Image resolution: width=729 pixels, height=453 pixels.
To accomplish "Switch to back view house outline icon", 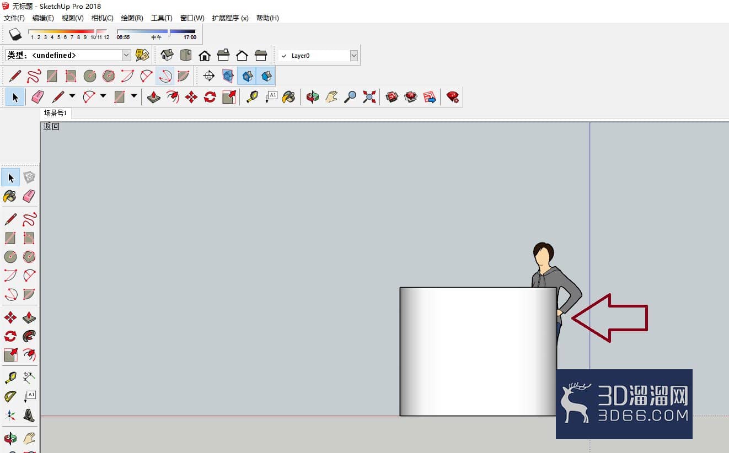I will coord(242,55).
